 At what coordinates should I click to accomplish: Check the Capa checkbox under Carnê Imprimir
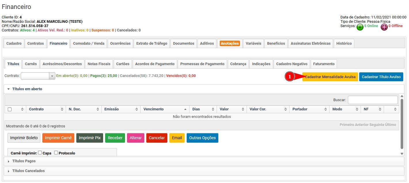(x=40, y=152)
